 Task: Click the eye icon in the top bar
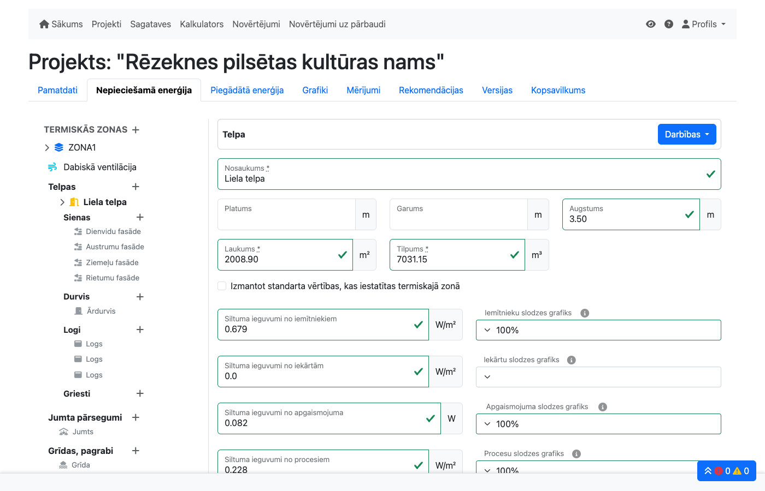click(650, 24)
